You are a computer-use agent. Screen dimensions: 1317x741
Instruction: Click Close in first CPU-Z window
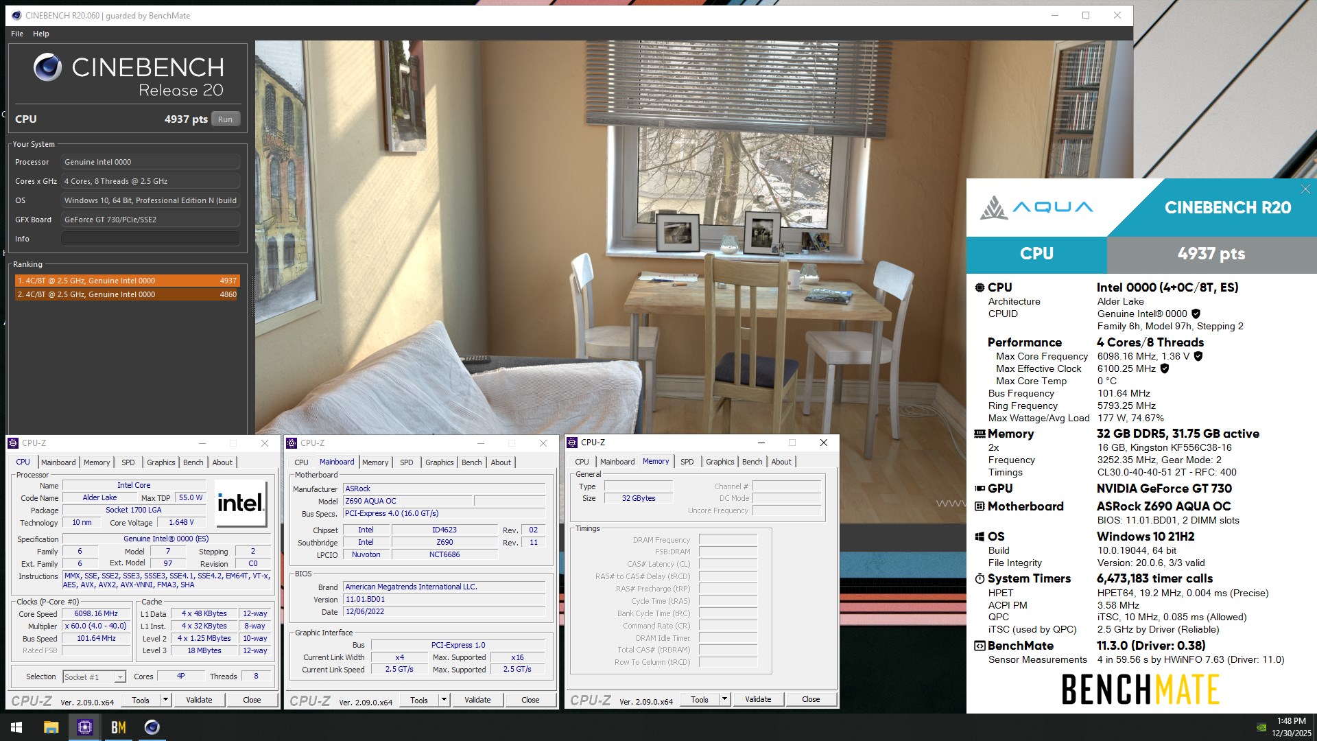[252, 700]
